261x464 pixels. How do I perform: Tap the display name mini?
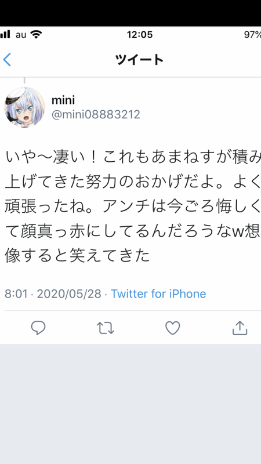pos(63,100)
